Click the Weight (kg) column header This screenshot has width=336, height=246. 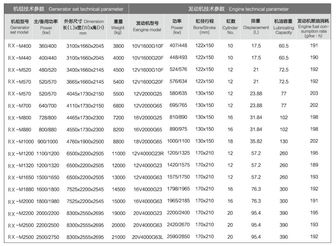[118, 27]
